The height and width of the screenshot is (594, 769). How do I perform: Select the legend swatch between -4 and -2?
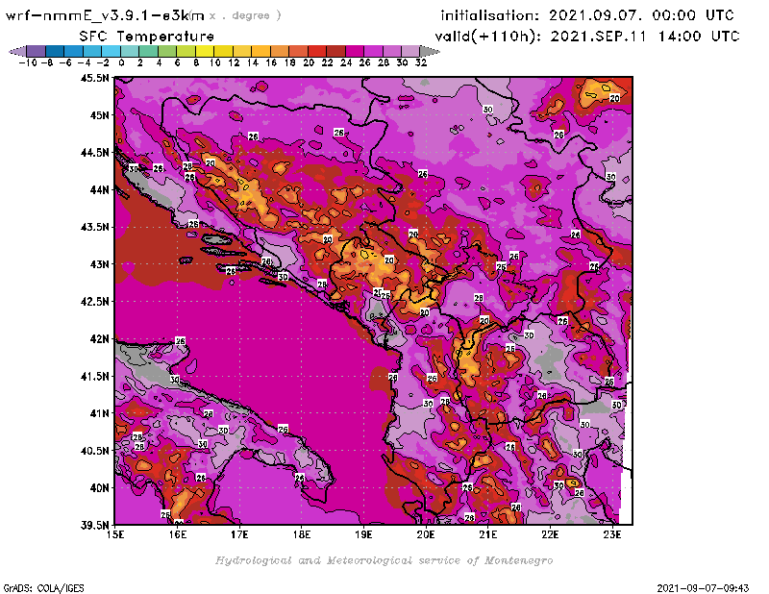point(91,52)
